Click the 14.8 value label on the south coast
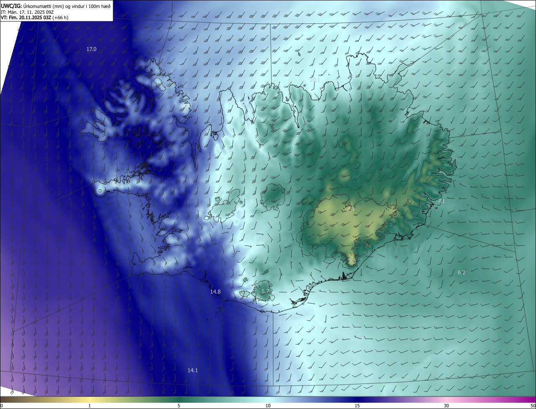The width and height of the screenshot is (536, 409). click(x=215, y=292)
